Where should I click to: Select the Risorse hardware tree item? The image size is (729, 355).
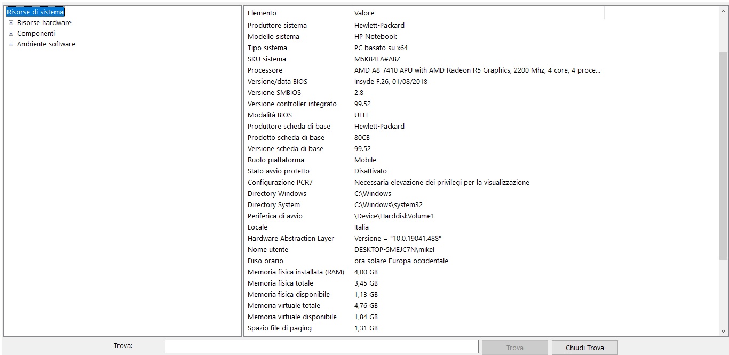(44, 22)
